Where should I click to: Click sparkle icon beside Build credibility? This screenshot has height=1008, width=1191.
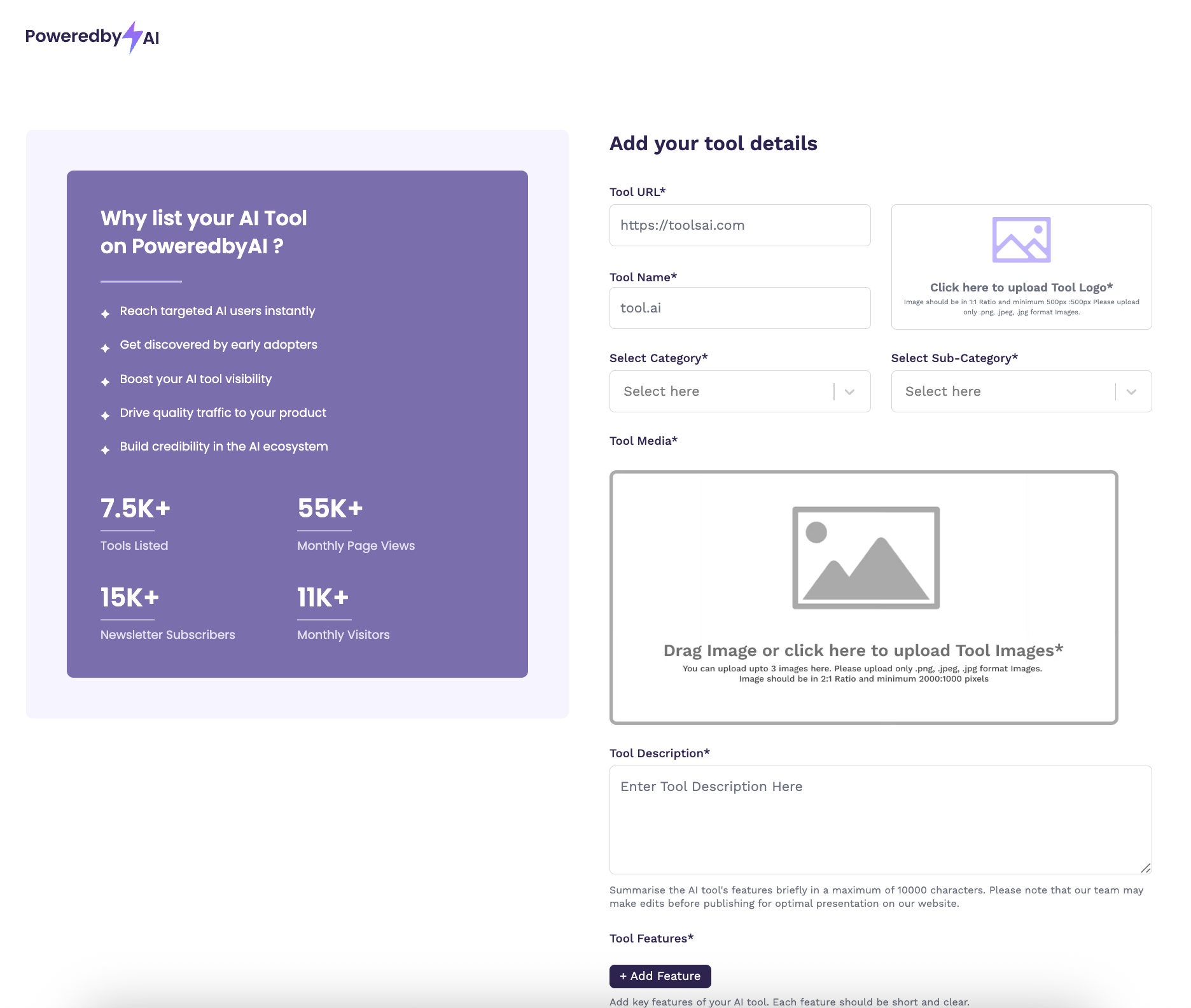point(106,450)
